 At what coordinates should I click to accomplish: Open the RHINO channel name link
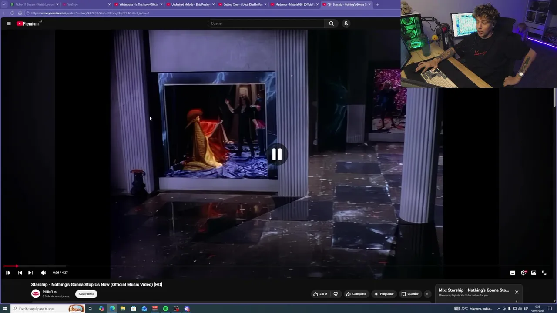[x=48, y=292]
